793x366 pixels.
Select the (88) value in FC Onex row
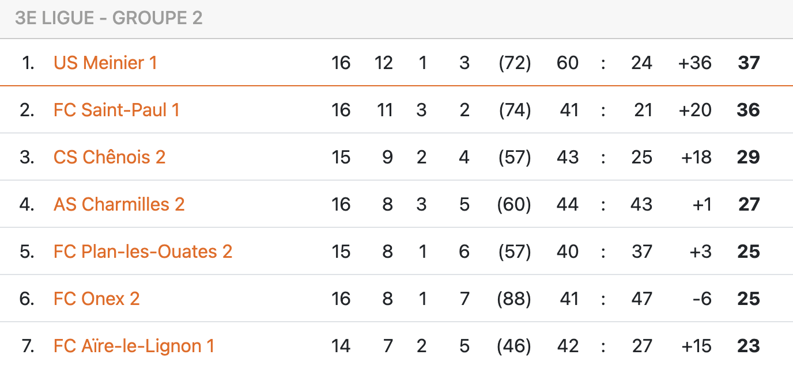(x=514, y=299)
